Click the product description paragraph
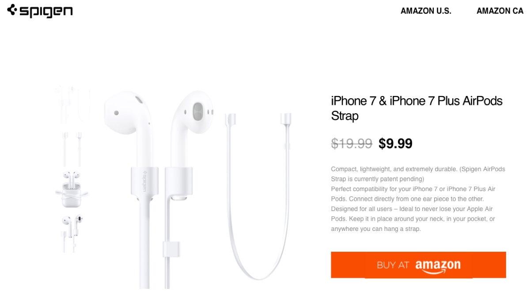 (418, 199)
